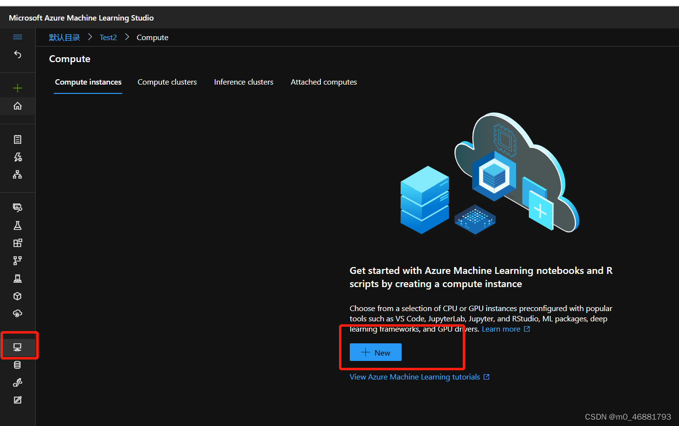Click external-link icon beside Learn more
The image size is (679, 426).
[527, 329]
